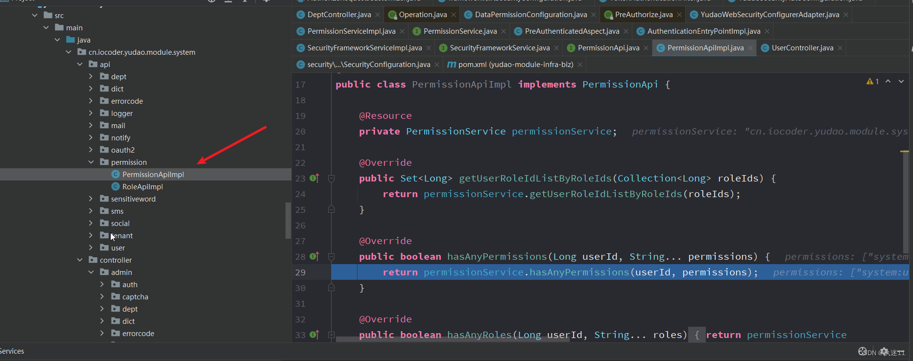
Task: Close the PreAuthorize.java tab
Action: tap(679, 15)
